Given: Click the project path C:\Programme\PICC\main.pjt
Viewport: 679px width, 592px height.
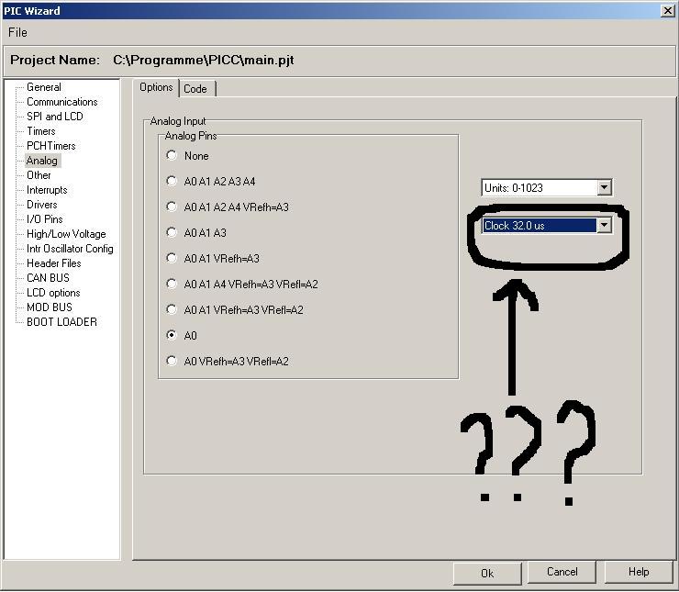Looking at the screenshot, I should (203, 60).
